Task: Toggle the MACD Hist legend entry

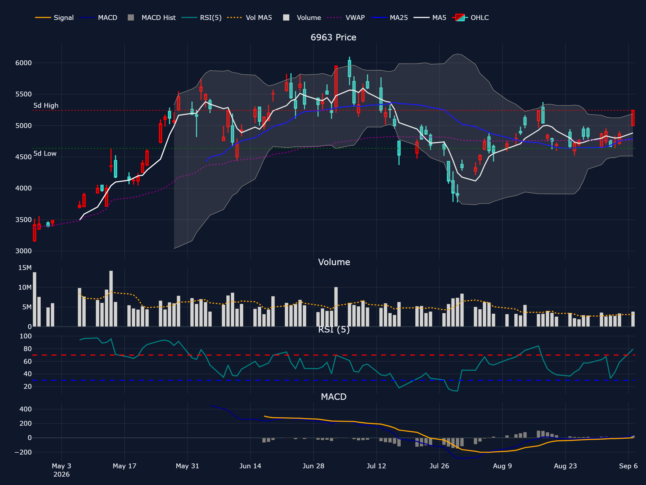Action: [x=152, y=18]
